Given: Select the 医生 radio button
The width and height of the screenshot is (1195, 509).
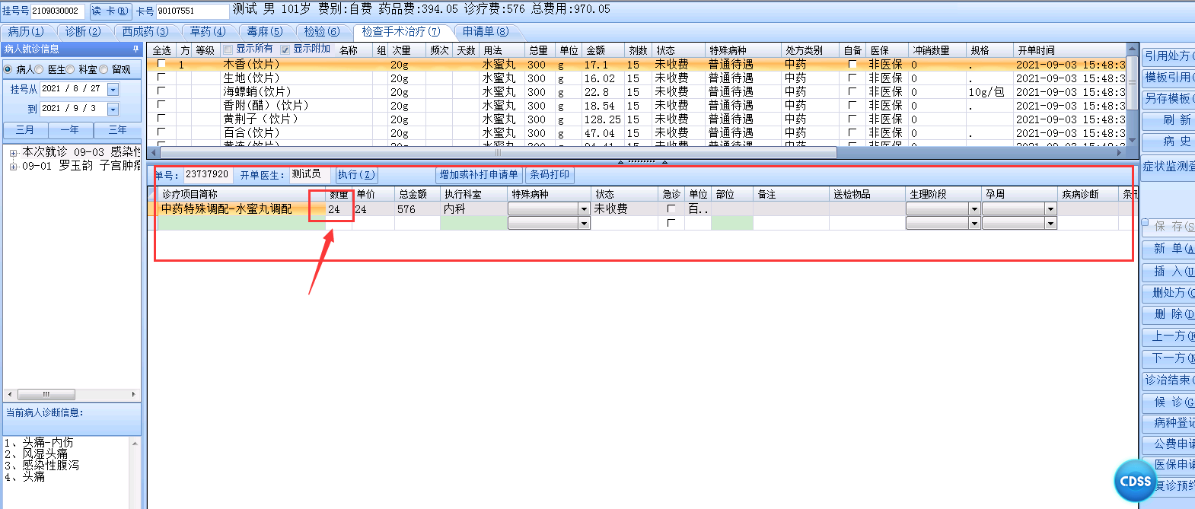Looking at the screenshot, I should [40, 69].
